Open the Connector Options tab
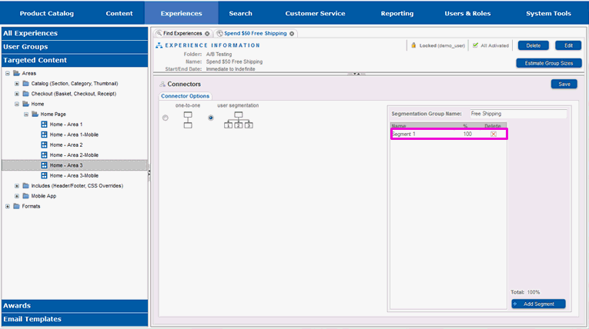The width and height of the screenshot is (589, 329). (186, 96)
